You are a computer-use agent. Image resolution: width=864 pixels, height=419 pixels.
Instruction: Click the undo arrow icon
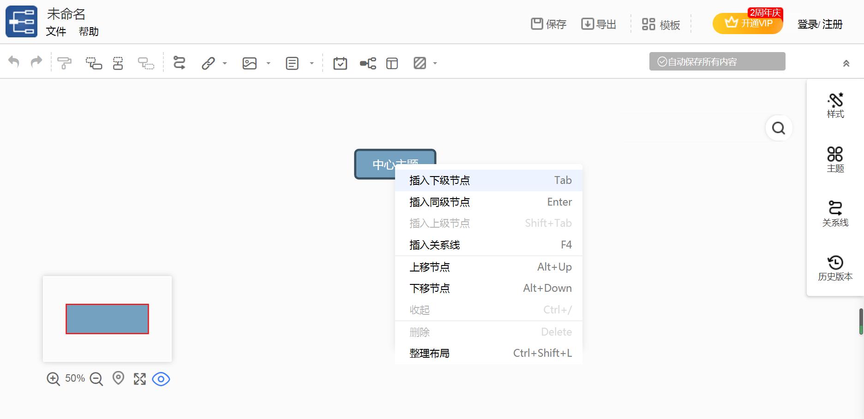14,61
